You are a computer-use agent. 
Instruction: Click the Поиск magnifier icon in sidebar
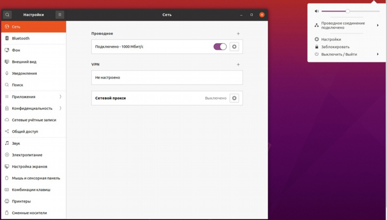(x=7, y=84)
